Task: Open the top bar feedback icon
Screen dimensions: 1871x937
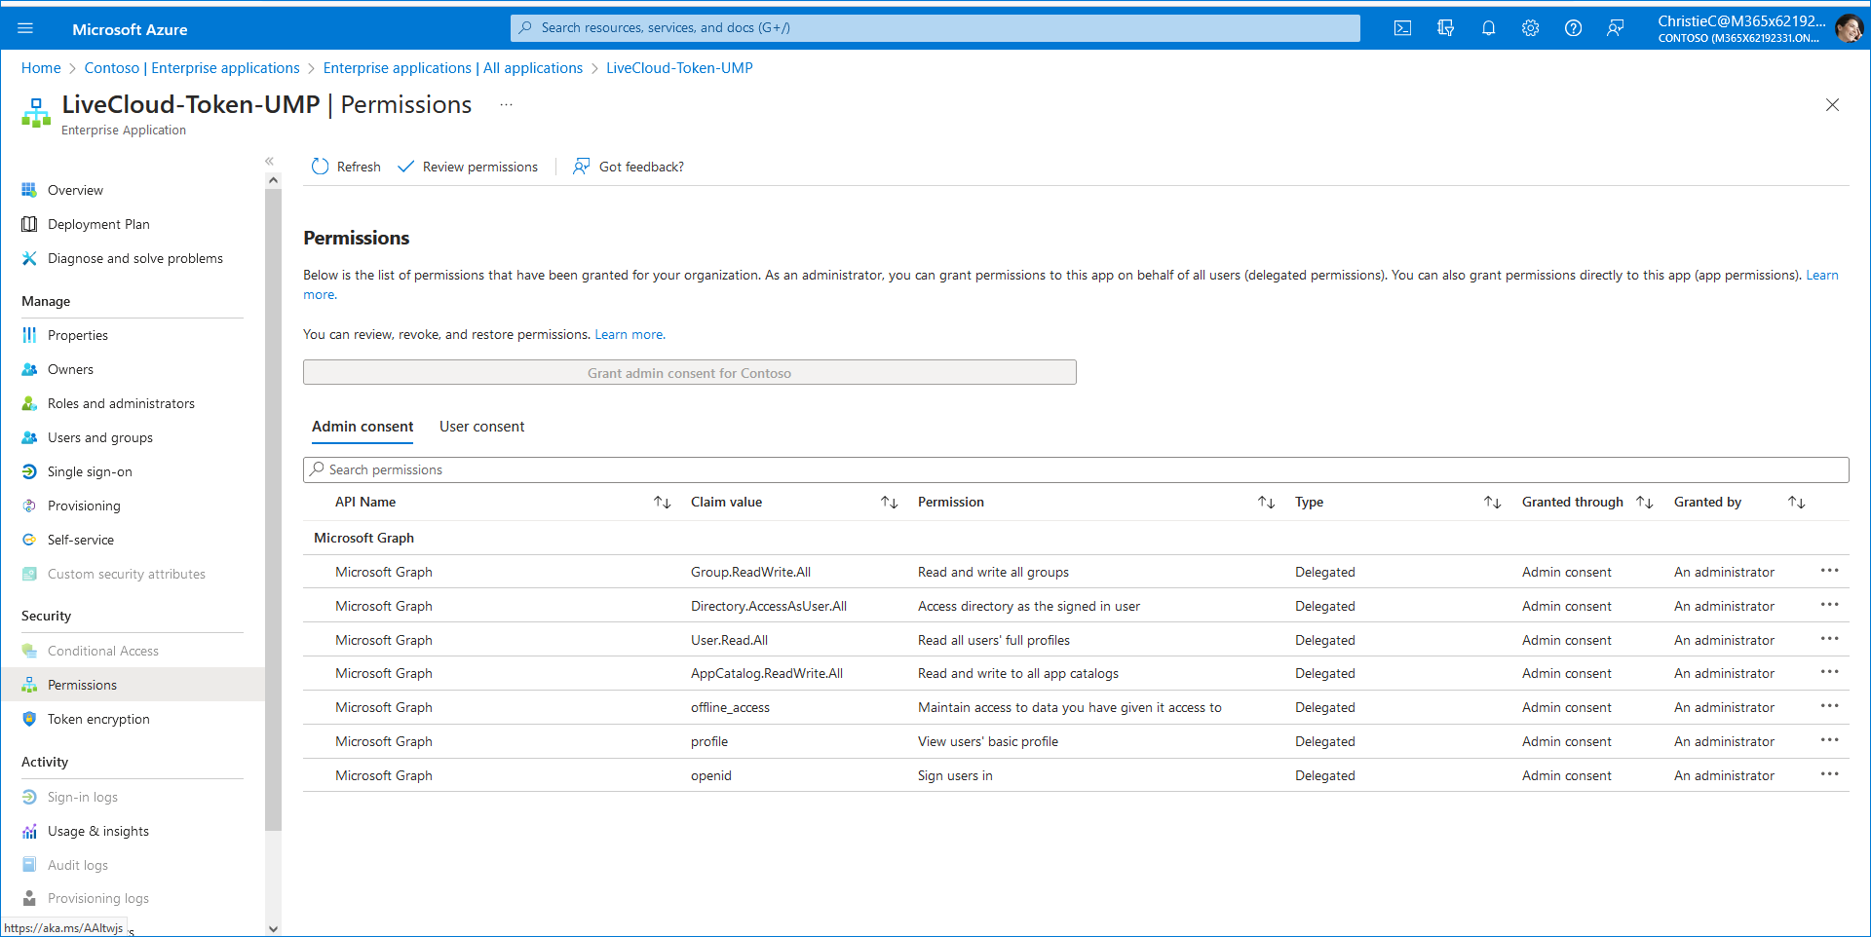Action: click(1616, 28)
